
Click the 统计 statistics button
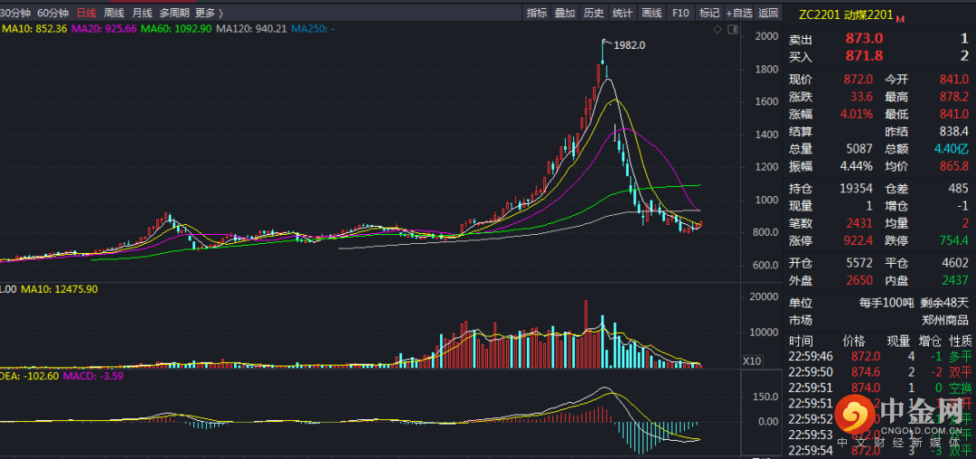click(x=623, y=13)
